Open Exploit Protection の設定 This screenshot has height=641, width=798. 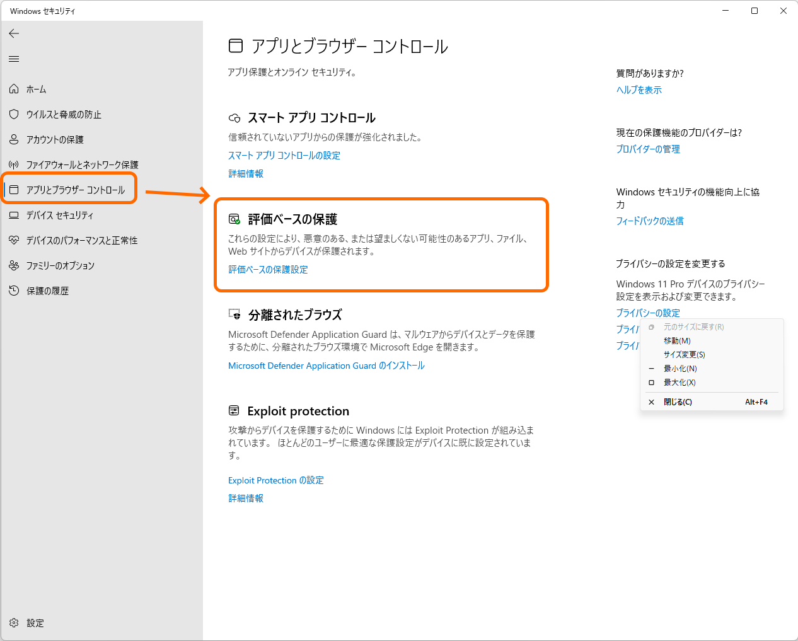[275, 480]
